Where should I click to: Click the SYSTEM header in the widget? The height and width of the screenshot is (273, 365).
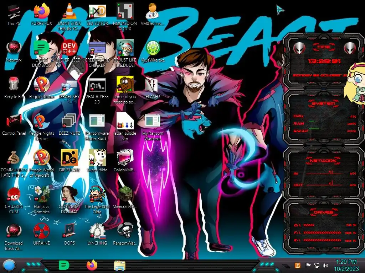click(x=323, y=103)
